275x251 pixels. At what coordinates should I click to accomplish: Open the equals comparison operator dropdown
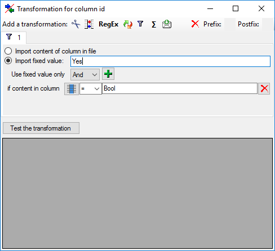pyautogui.click(x=91, y=88)
